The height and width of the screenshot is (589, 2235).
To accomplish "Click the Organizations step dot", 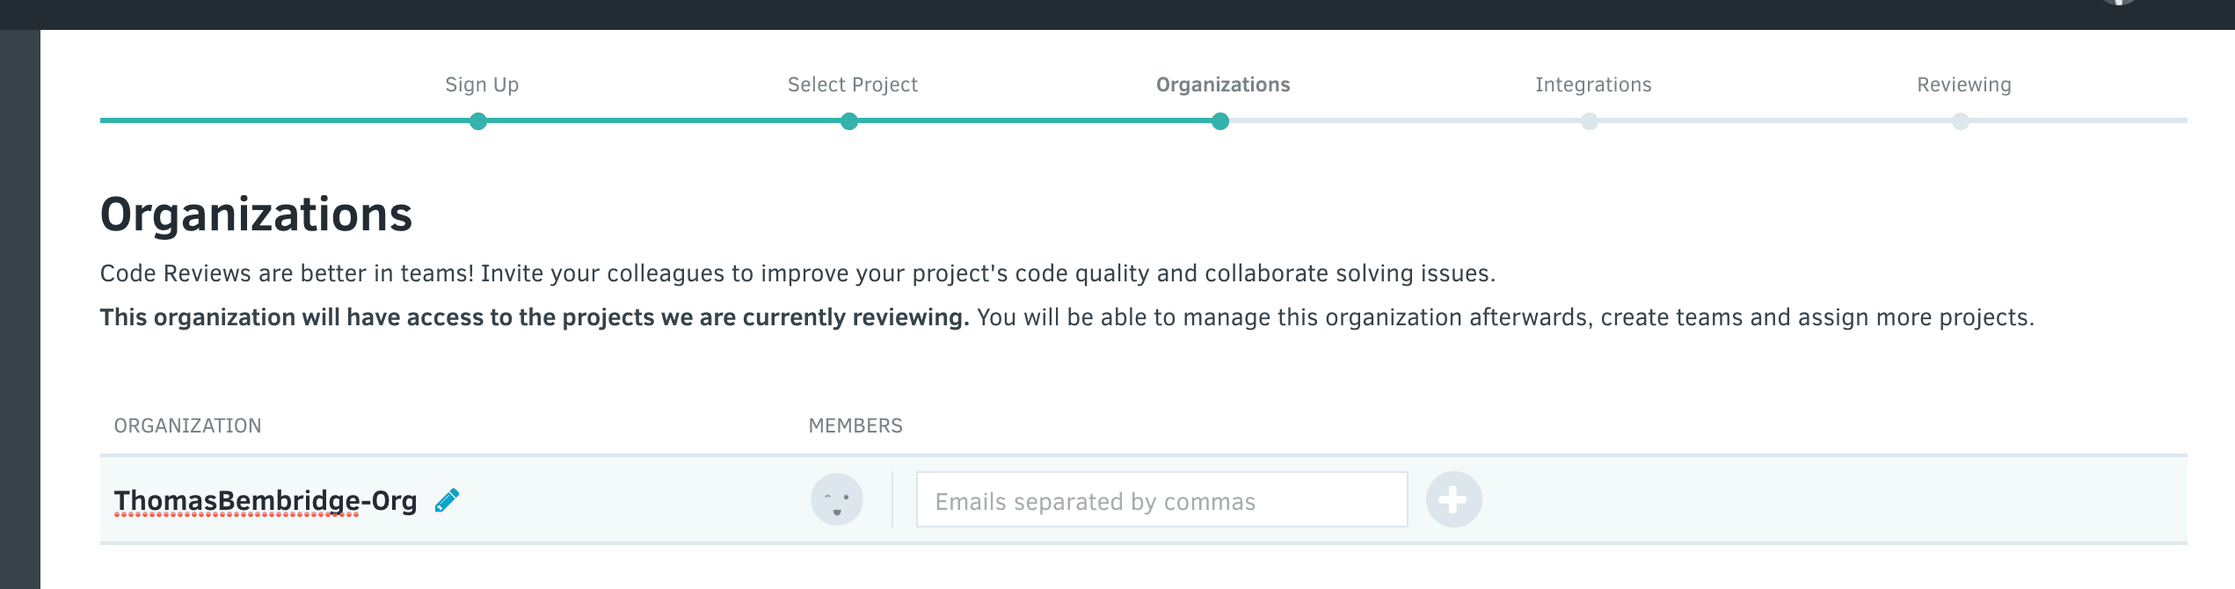I will coord(1220,121).
